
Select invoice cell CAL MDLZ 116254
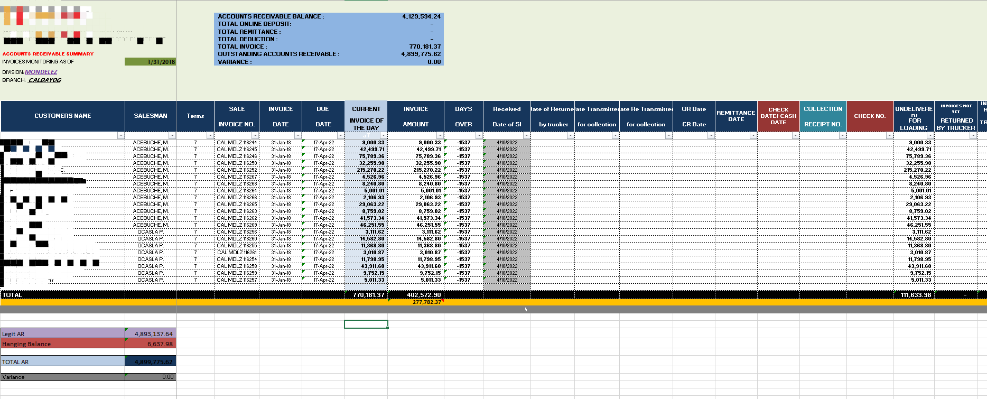[237, 259]
